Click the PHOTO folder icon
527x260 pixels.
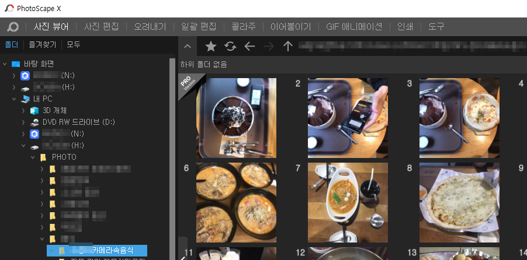coord(43,157)
